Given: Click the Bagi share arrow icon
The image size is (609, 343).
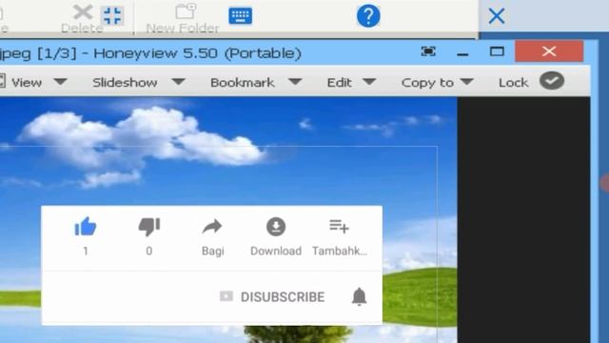Looking at the screenshot, I should (x=212, y=227).
